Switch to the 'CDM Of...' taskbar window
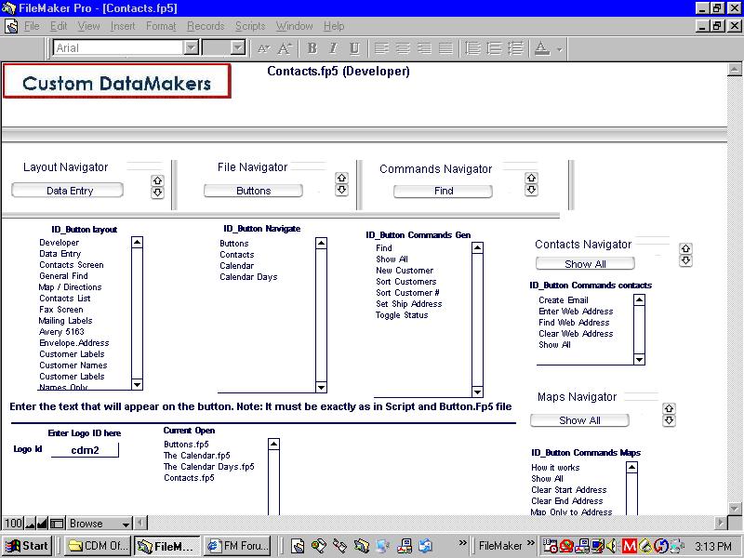 [98, 546]
